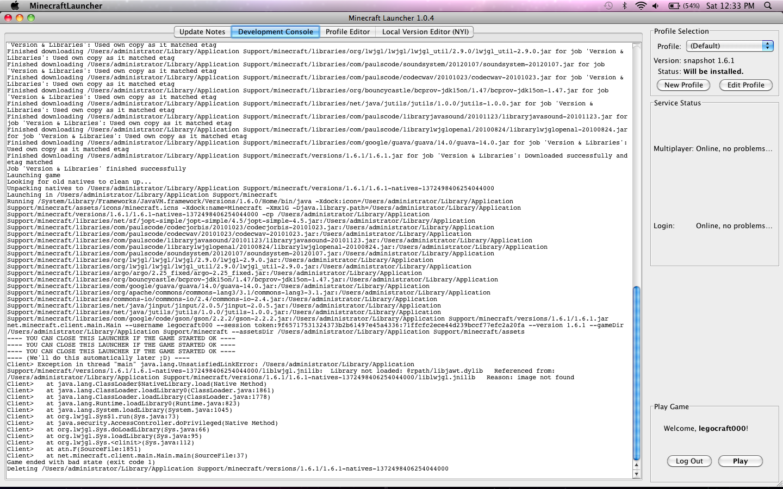Open the Apple menu
Image resolution: width=783 pixels, height=489 pixels.
coord(15,5)
